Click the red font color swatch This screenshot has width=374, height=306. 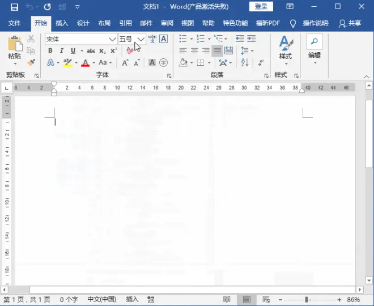coord(85,66)
